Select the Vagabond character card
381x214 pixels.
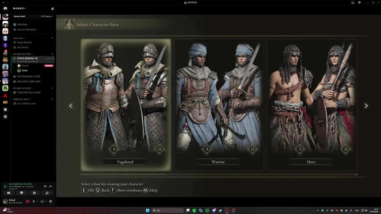126,105
